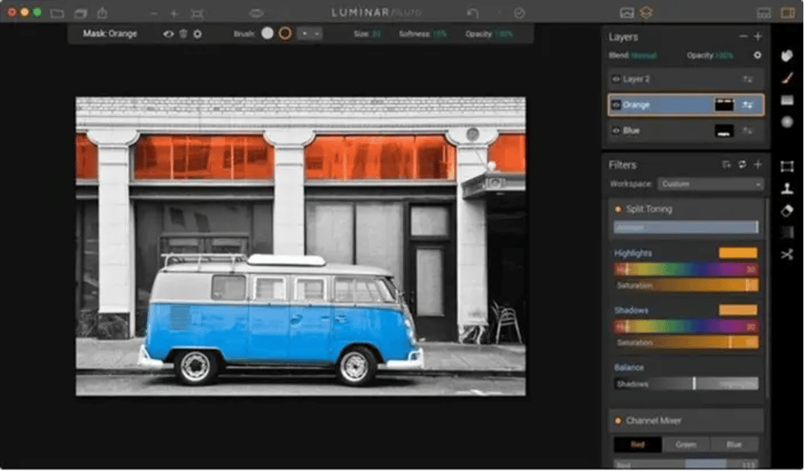
Task: Adjust the Balance slider
Action: click(686, 384)
